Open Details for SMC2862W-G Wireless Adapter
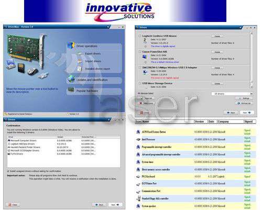Viewport: 262px width, 210px height. tap(217, 68)
